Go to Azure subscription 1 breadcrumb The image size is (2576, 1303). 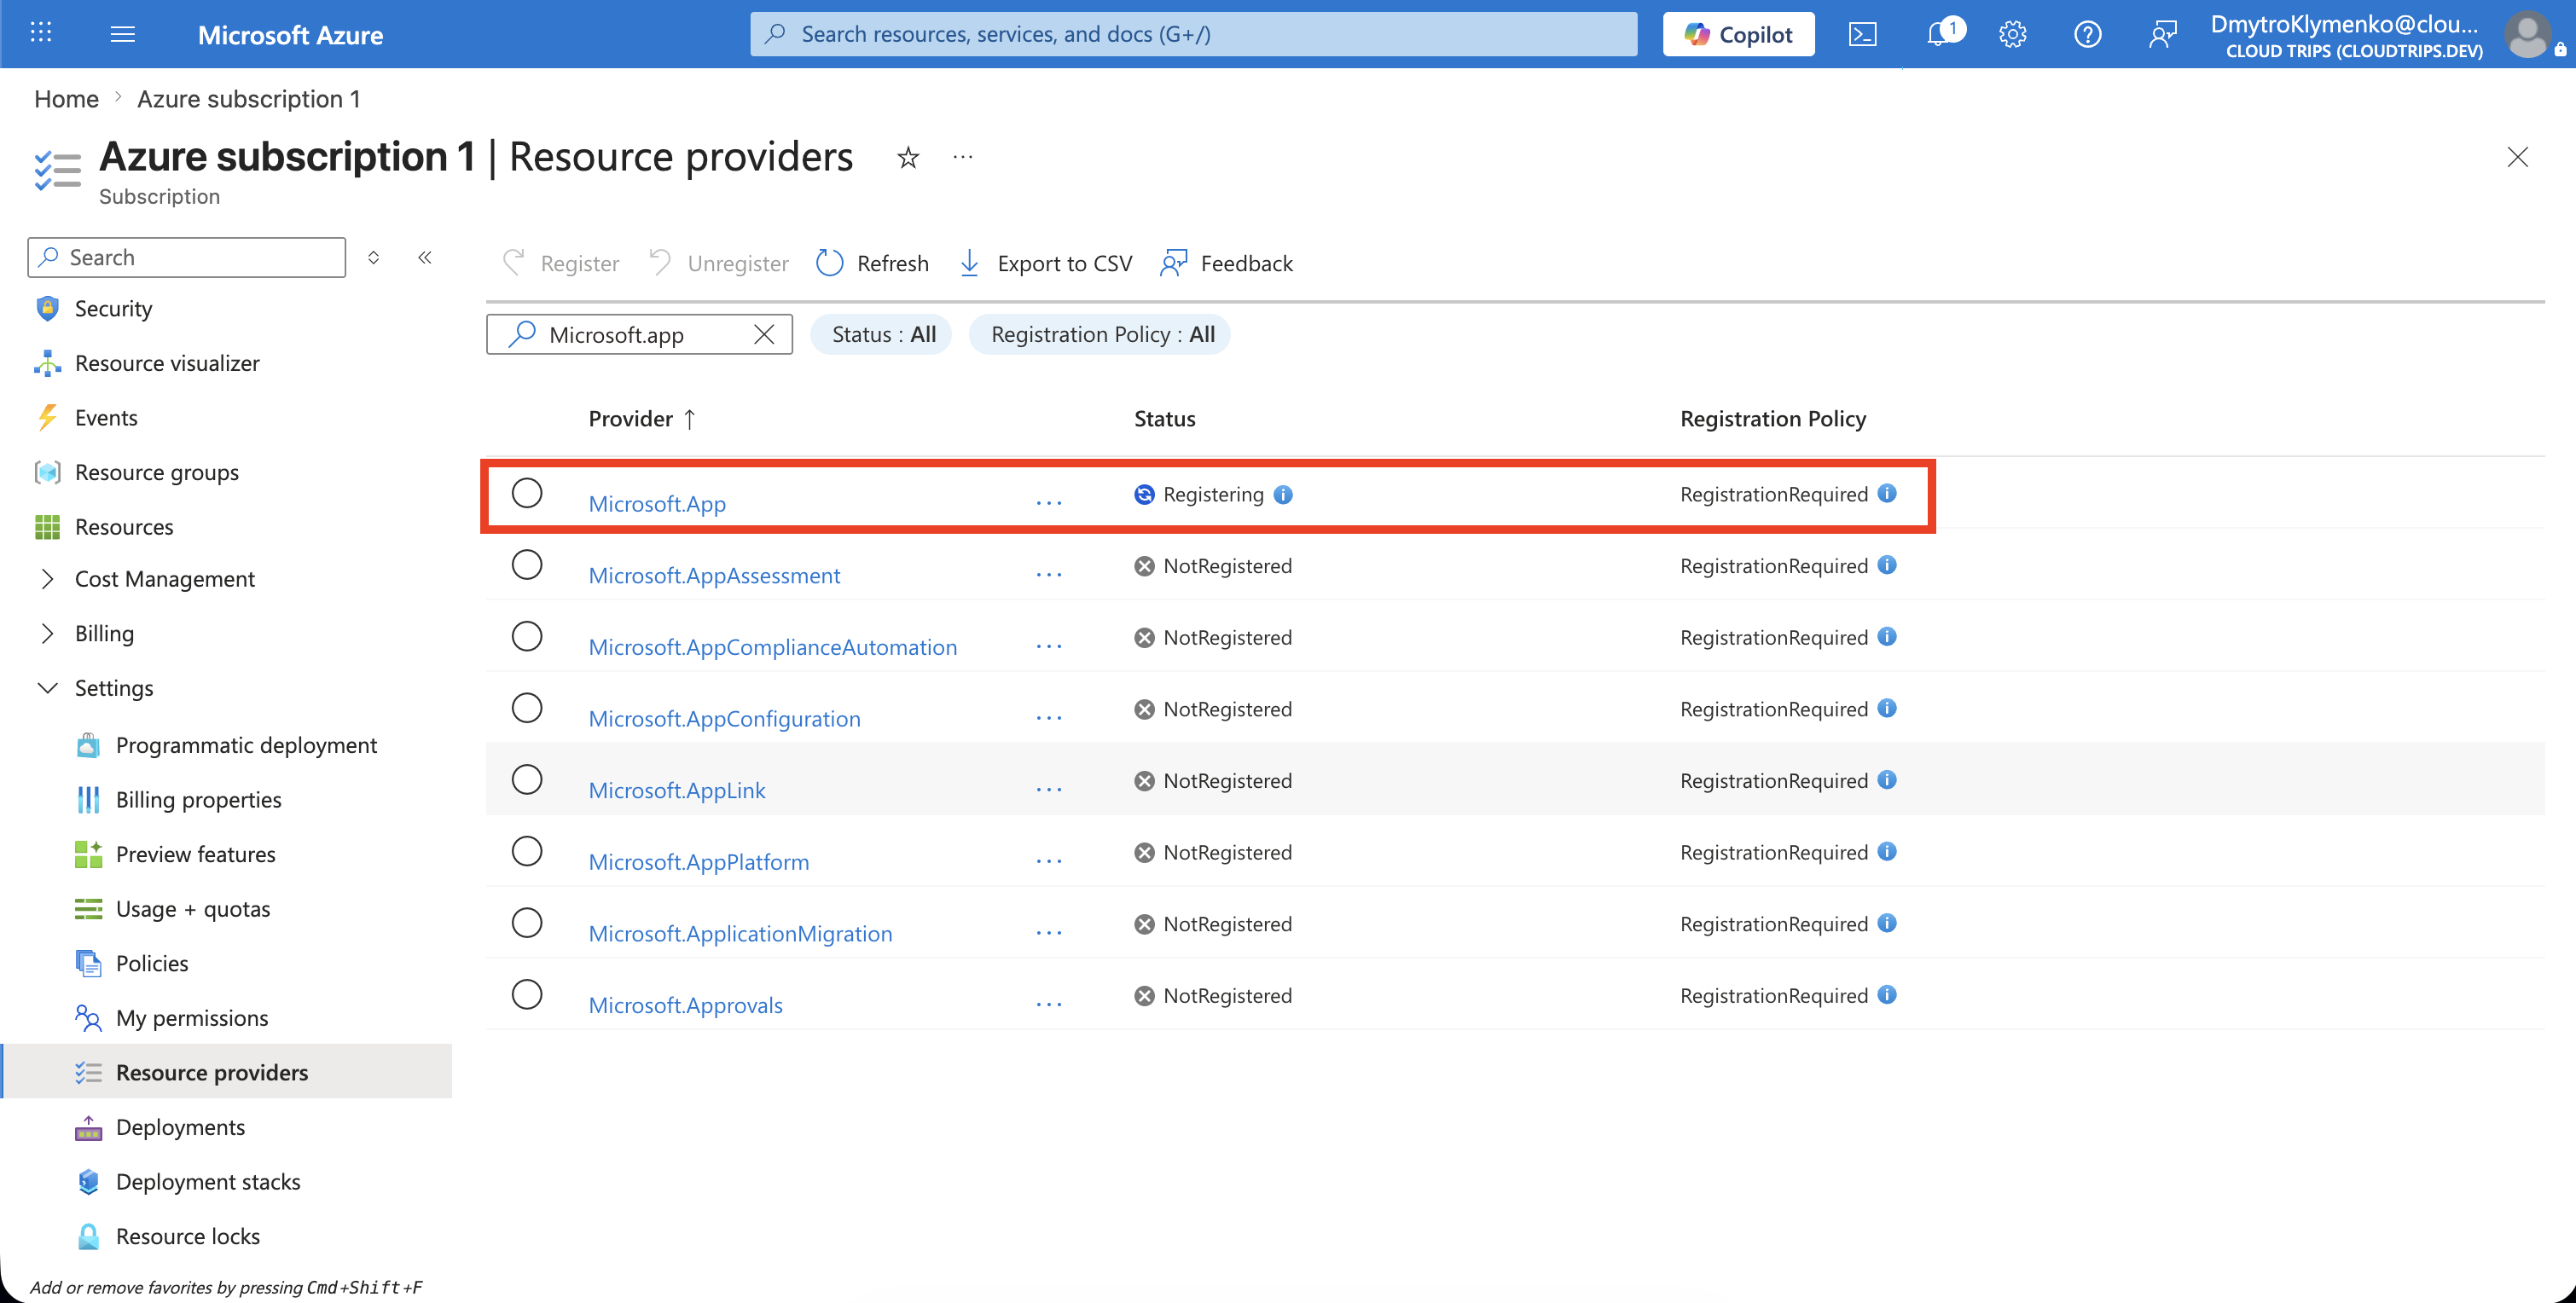[248, 98]
